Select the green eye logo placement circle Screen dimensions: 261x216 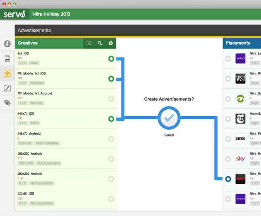click(228, 99)
